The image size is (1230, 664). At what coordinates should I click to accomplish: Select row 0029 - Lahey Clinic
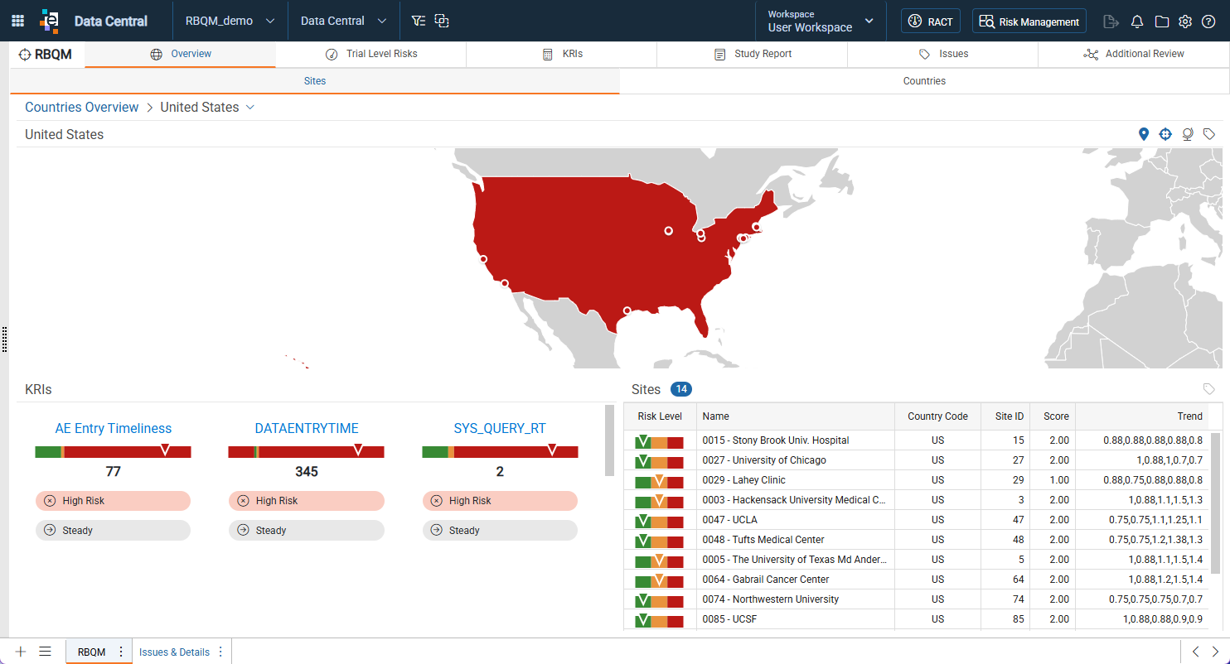tap(916, 480)
